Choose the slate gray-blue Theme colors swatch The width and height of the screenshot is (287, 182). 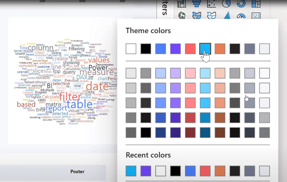coord(249,49)
